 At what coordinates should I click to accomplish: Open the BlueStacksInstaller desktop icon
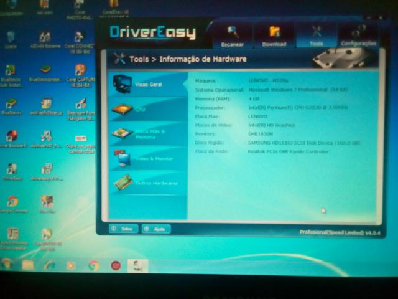point(45,74)
